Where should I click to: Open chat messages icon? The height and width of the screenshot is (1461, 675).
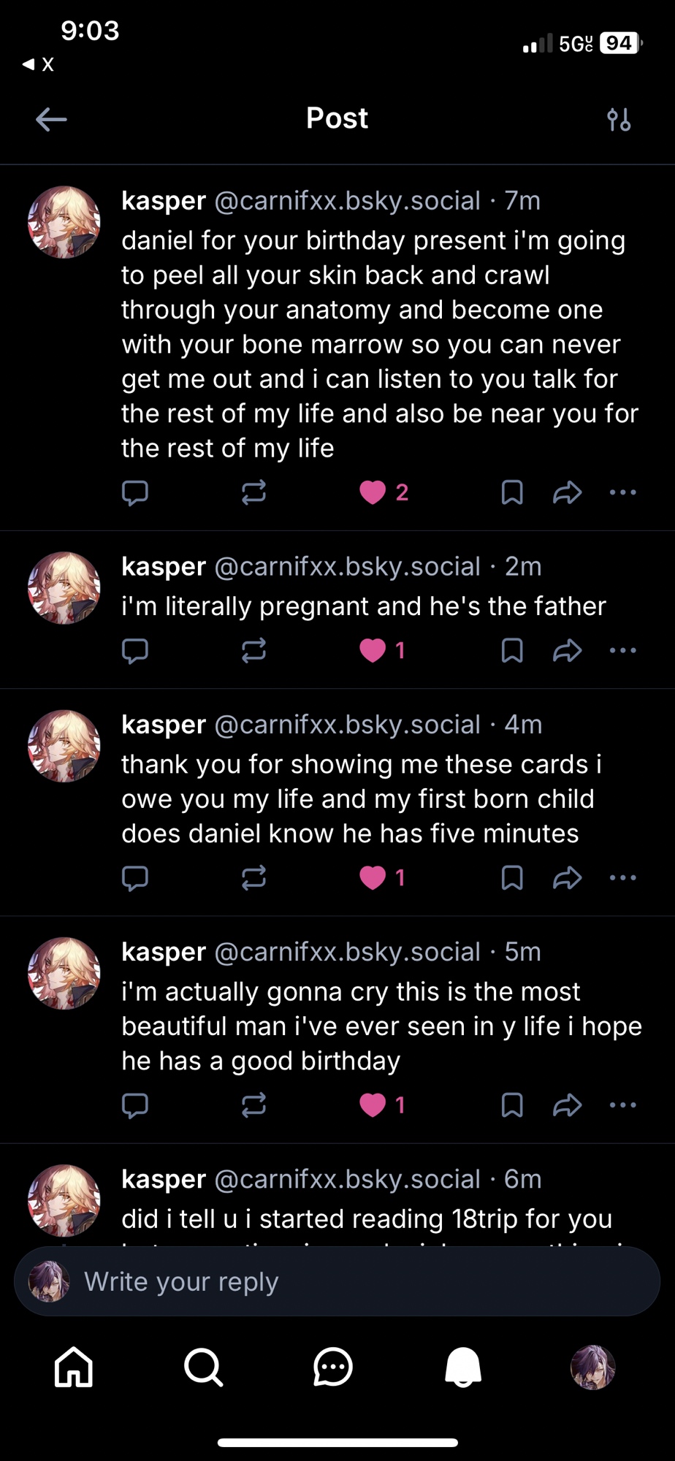333,1367
